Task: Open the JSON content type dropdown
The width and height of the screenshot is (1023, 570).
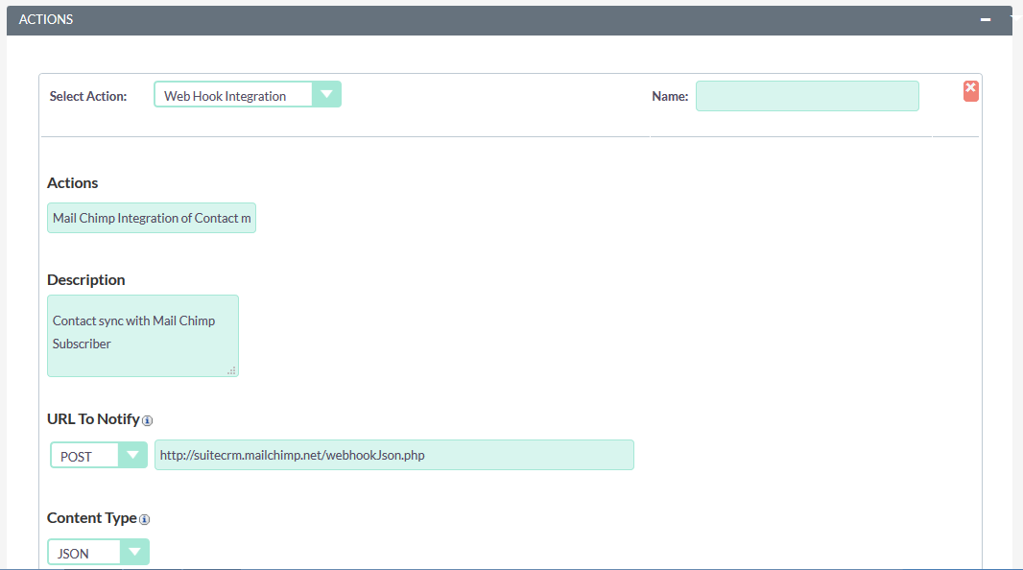Action: [x=98, y=553]
